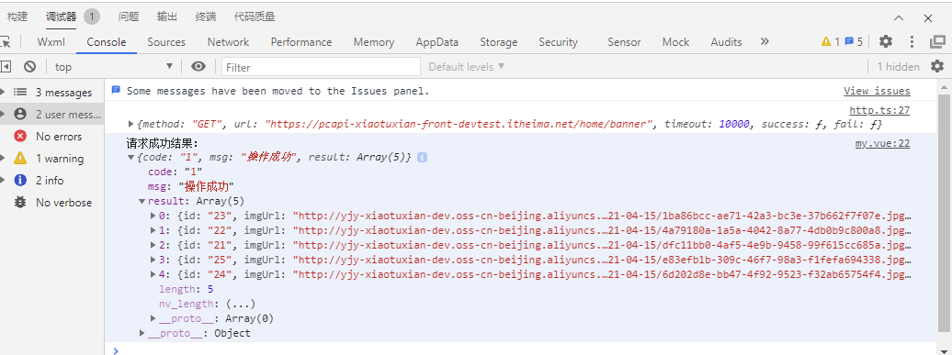Screen dimensions: 952x355
Task: Create live expression with eye icon
Action: click(198, 66)
